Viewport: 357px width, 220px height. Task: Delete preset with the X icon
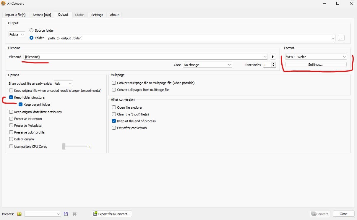click(74, 214)
